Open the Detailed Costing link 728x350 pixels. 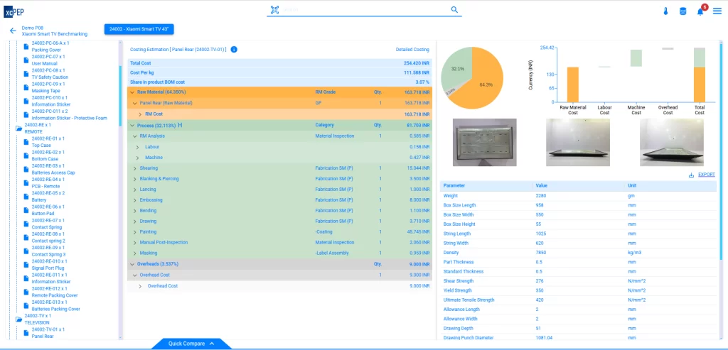pyautogui.click(x=412, y=50)
